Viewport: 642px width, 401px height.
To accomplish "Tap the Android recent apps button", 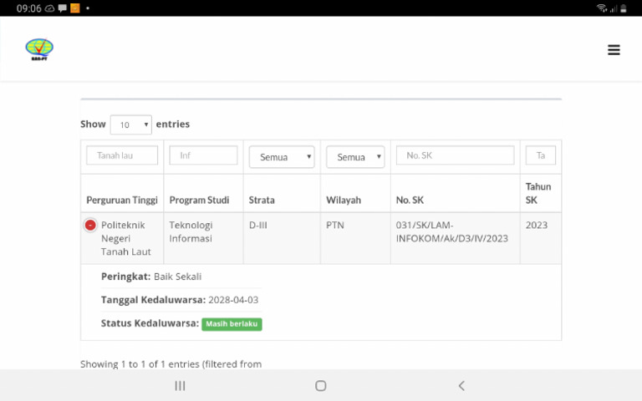I will pyautogui.click(x=180, y=385).
